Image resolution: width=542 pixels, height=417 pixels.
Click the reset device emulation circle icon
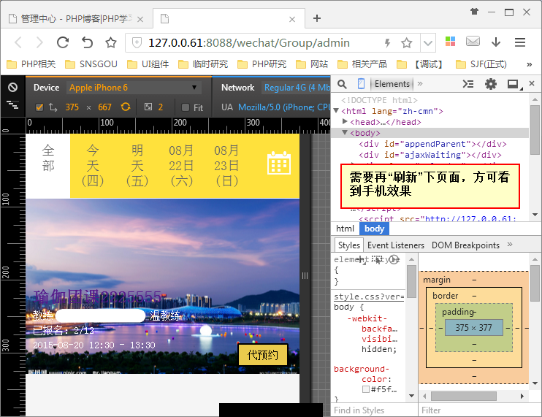[13, 87]
